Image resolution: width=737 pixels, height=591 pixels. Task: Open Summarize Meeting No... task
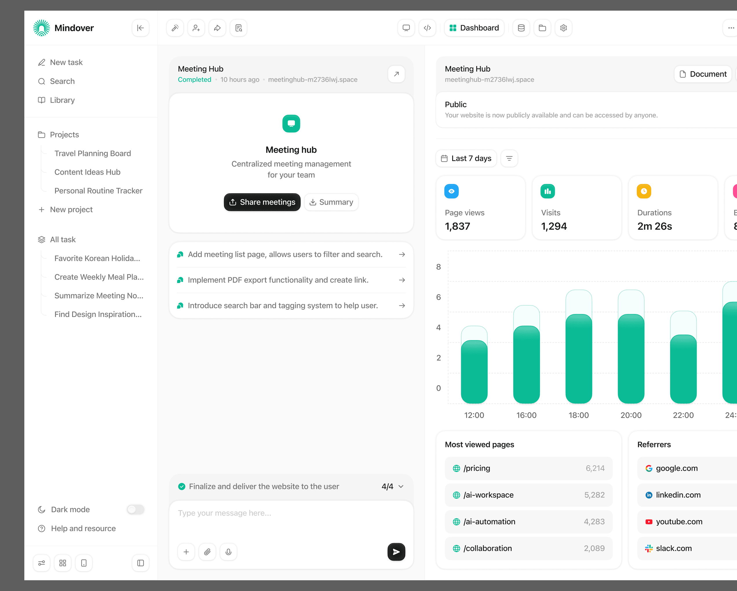coord(99,296)
